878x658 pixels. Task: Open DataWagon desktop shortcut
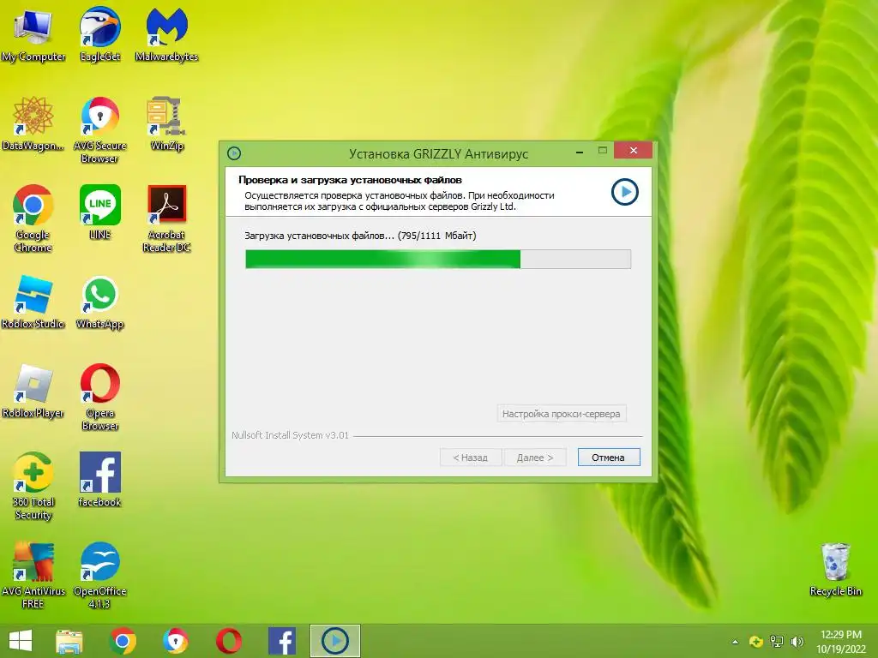[33, 123]
